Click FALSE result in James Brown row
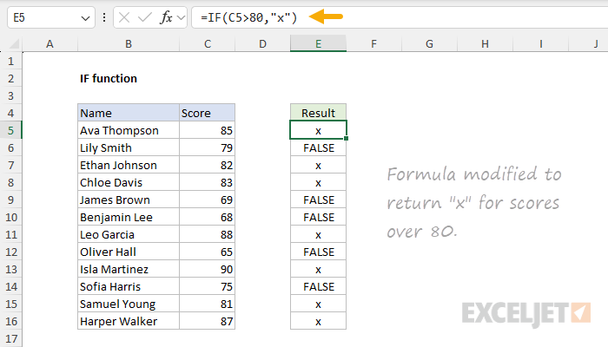 click(x=319, y=200)
